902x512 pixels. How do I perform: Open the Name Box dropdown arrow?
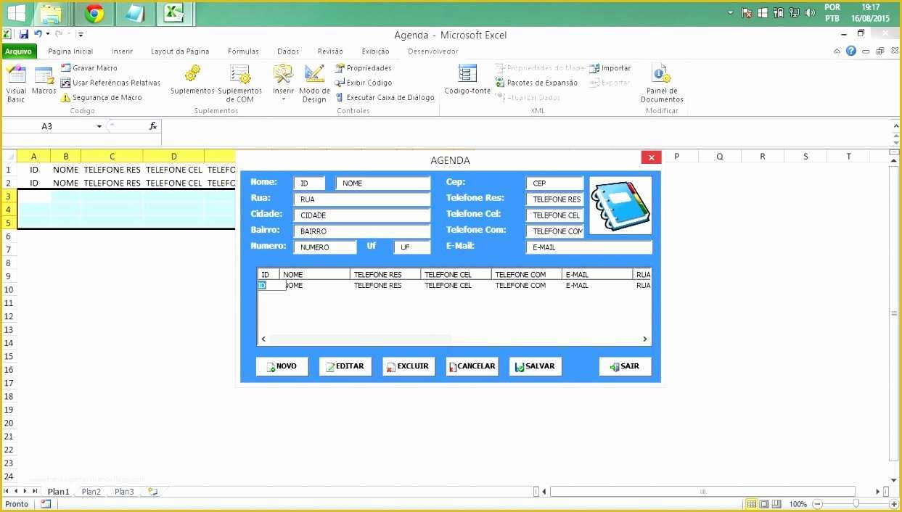pyautogui.click(x=99, y=126)
